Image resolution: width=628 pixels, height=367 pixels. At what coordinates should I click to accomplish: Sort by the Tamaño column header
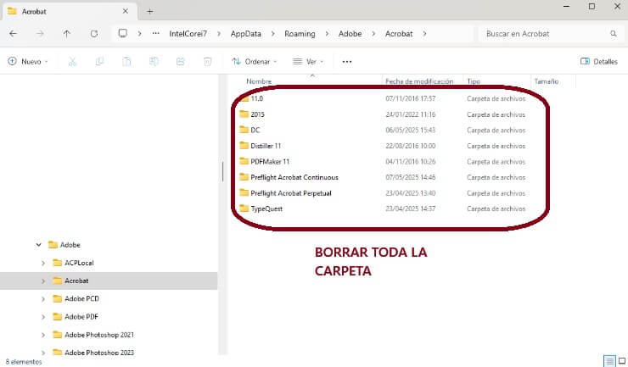(547, 81)
